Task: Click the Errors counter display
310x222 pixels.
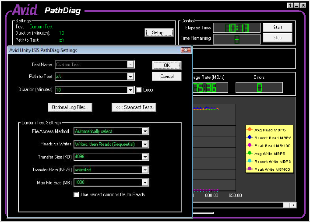Action: (x=259, y=88)
